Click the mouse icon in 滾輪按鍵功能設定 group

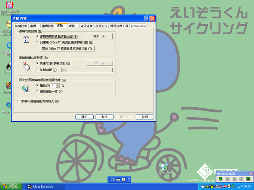tap(26, 66)
